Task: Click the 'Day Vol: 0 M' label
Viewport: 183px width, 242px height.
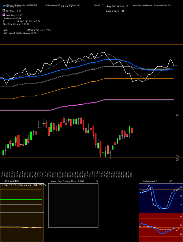Action: 115,11
